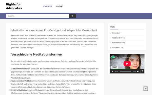
Task: Open the video three-dot options menu
Action: 141,57
